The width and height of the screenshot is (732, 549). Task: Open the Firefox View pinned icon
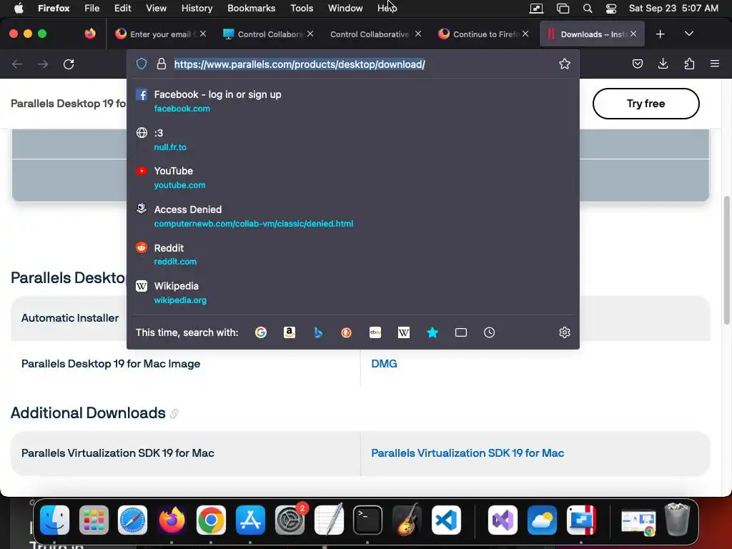point(90,34)
